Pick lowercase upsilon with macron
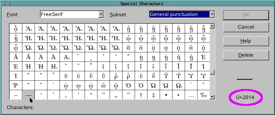Viewport: 275px width, 115px height. 78,76
